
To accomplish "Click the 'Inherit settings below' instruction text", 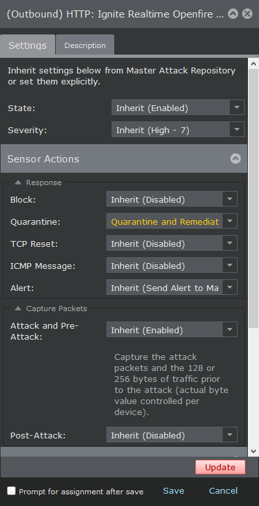I will [121, 76].
